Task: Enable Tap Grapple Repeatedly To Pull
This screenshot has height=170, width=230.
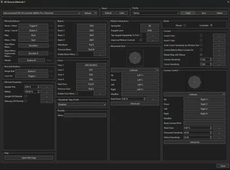Action: [x=141, y=35]
